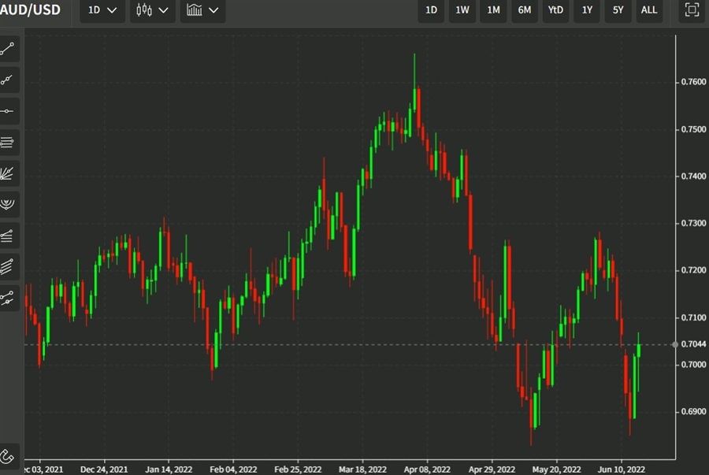The image size is (709, 475).
Task: Click the 0.7000 price axis label
Action: point(693,365)
